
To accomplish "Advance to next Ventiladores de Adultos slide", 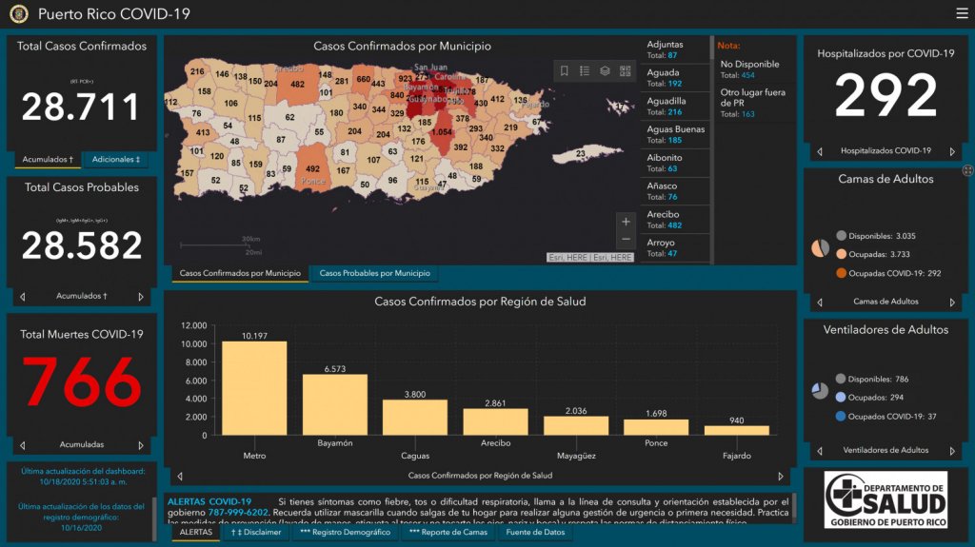I will (x=953, y=450).
